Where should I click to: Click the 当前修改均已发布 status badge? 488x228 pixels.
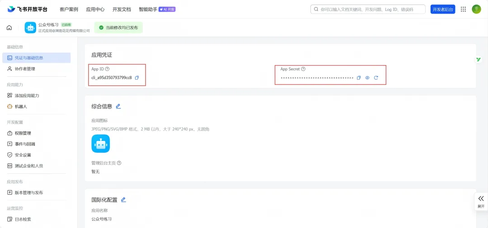118,28
